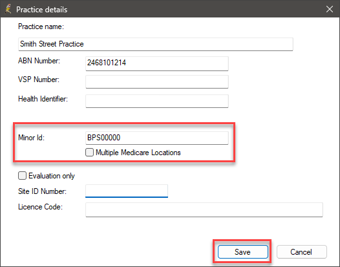340x267 pixels.
Task: Click the 'Site ID Number:' label
Action: pyautogui.click(x=42, y=191)
